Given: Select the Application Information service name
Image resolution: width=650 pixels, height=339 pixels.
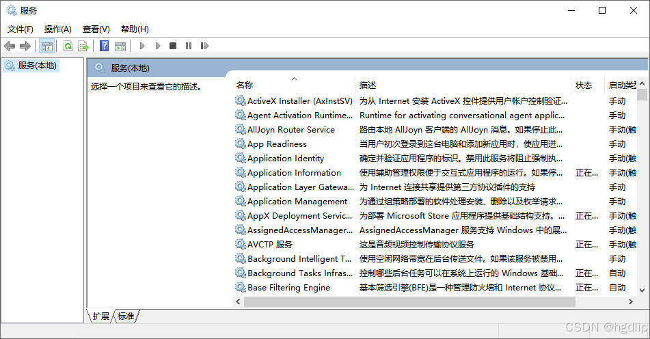Looking at the screenshot, I should pyautogui.click(x=295, y=172).
